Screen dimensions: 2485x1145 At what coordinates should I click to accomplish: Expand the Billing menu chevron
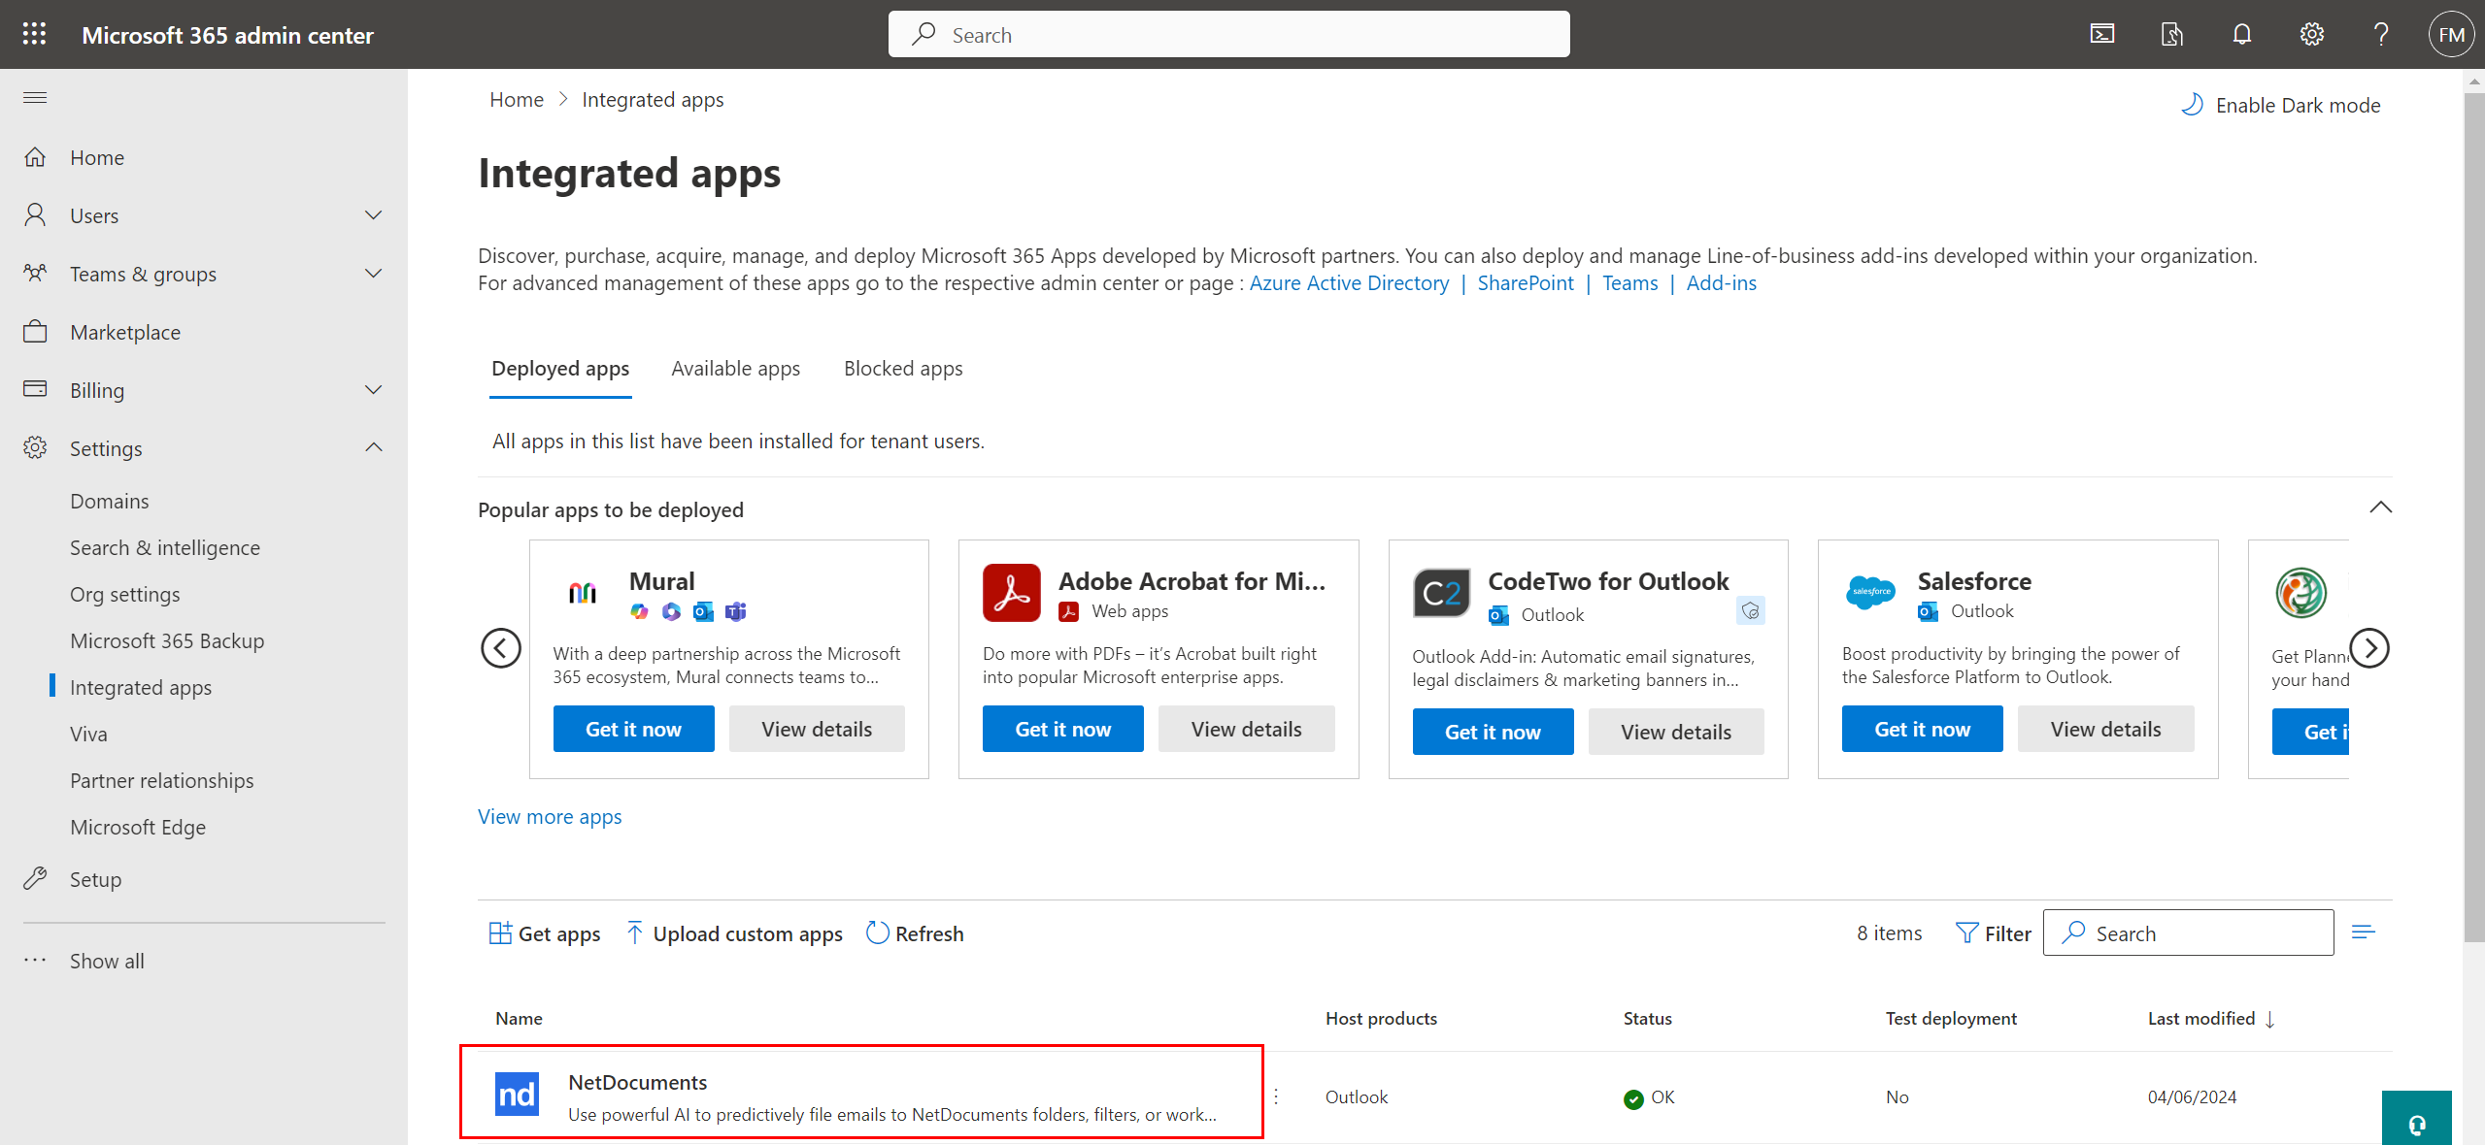point(373,390)
